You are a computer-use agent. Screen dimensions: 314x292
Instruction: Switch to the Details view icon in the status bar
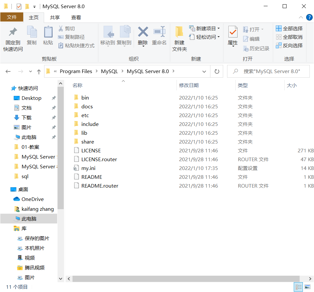(298, 287)
